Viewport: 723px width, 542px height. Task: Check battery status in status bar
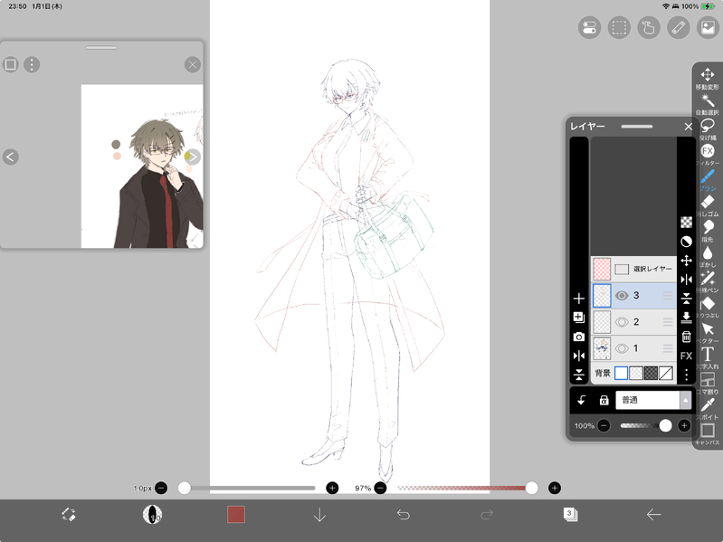[x=708, y=6]
